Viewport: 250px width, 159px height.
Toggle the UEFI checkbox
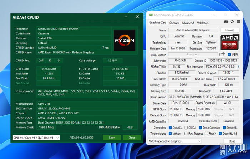(229, 54)
